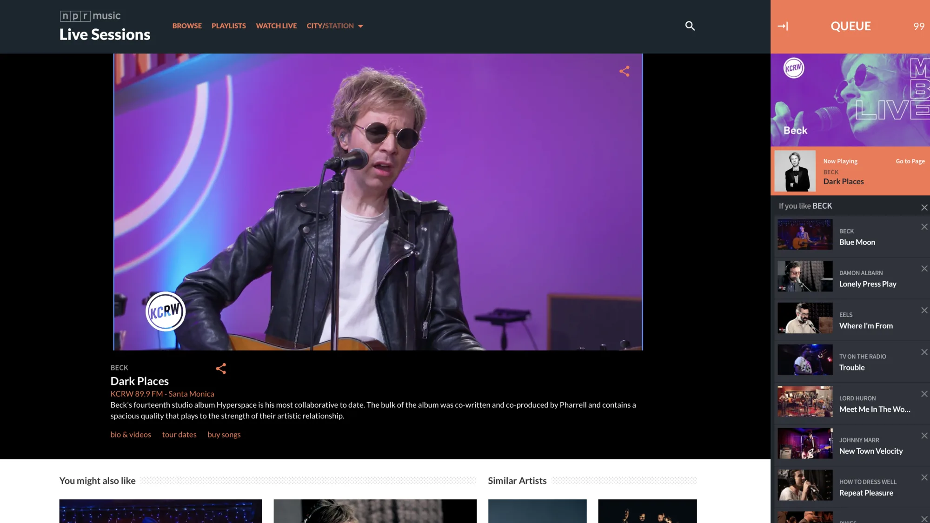Play Damon Albarn Lonely Press Play thumbnail
Viewport: 930px width, 523px height.
click(805, 276)
